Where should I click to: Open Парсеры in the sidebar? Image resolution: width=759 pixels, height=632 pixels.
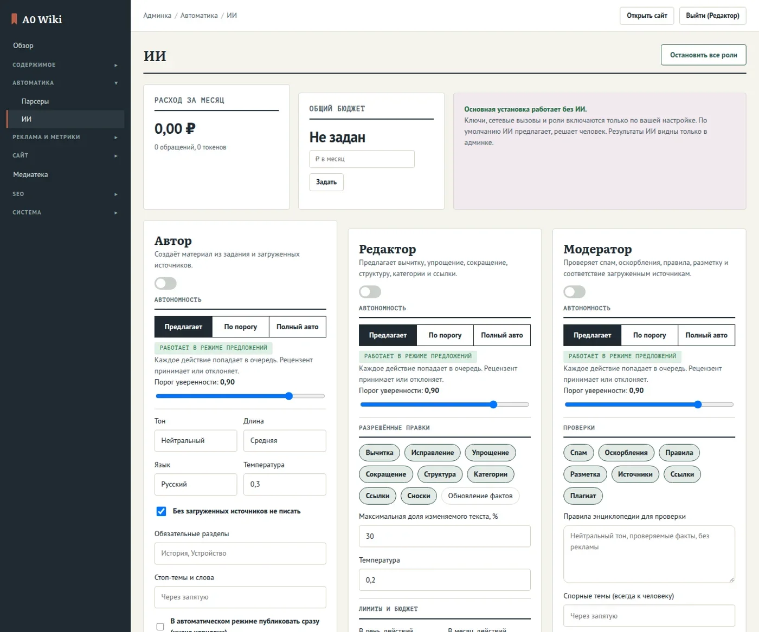coord(35,101)
